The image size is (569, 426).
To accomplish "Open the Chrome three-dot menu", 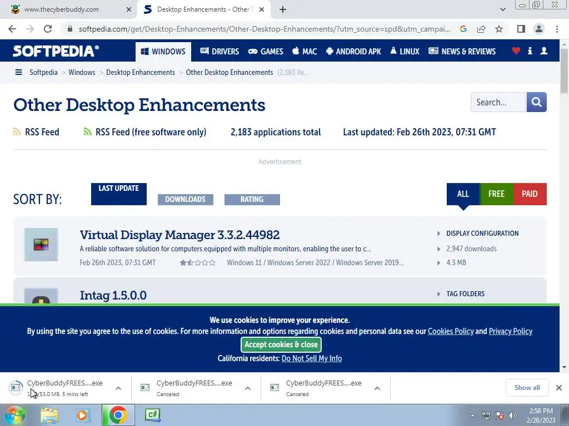I will coord(557,29).
